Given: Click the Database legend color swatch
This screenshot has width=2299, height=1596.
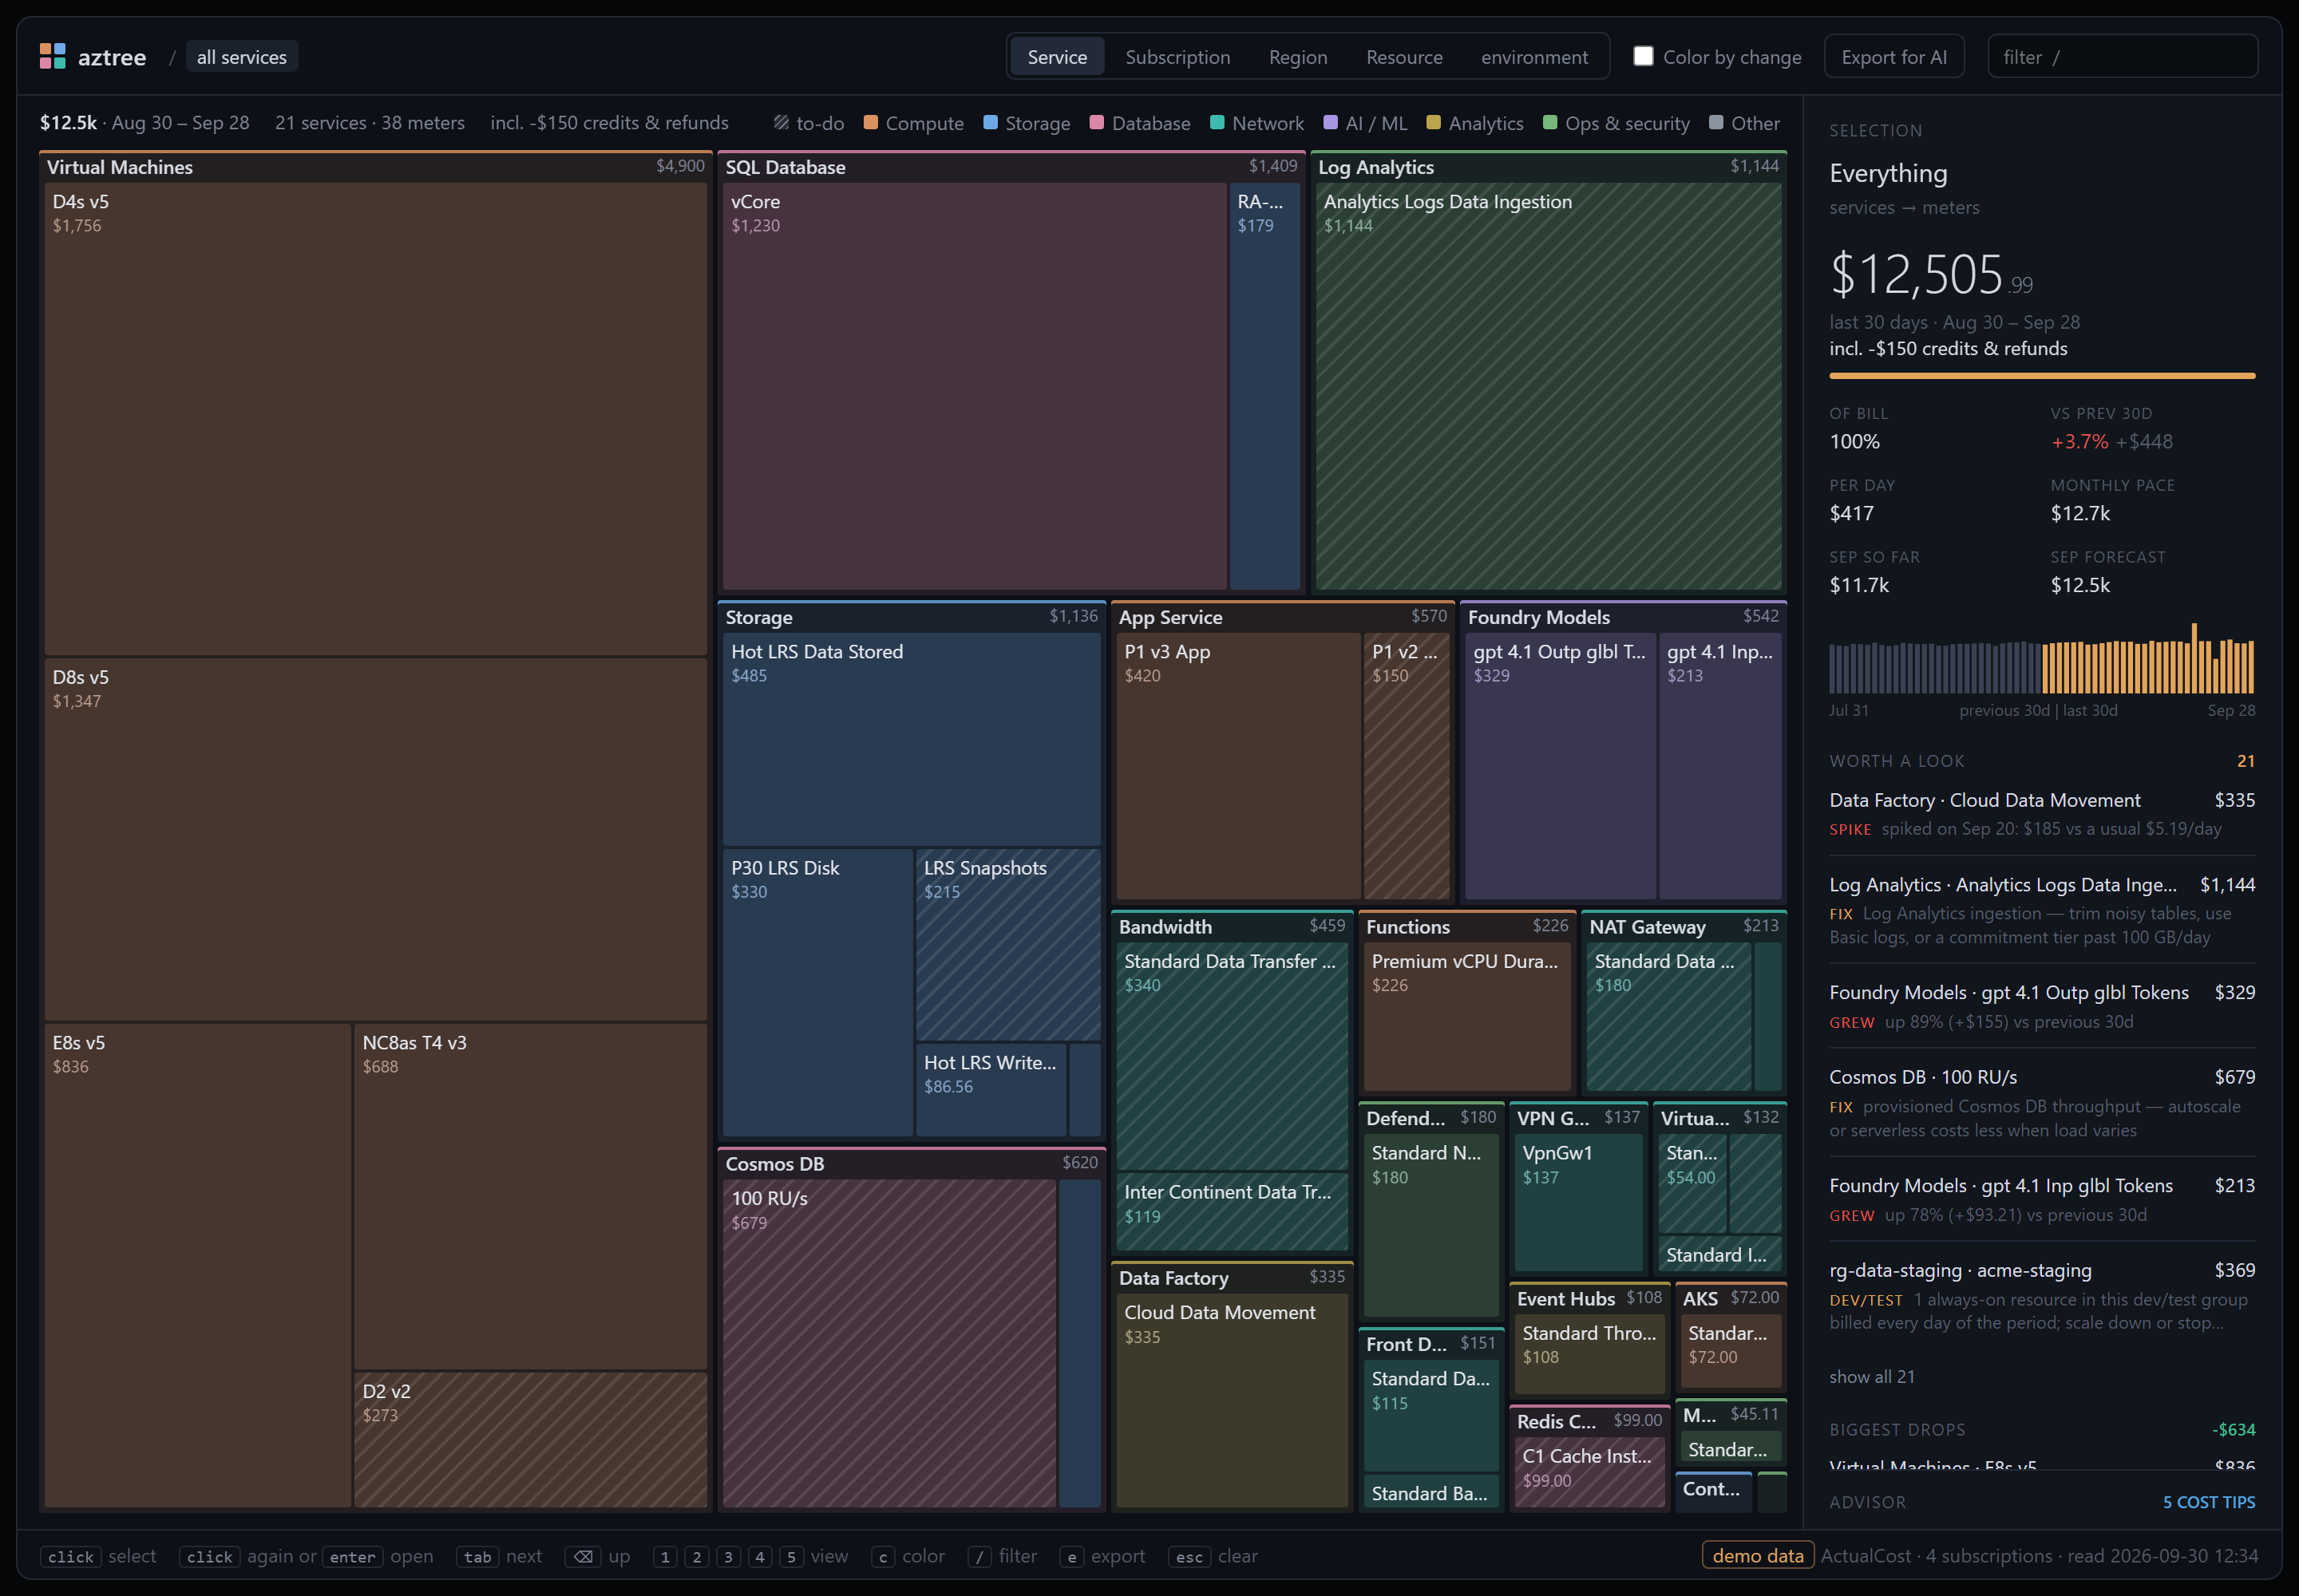Looking at the screenshot, I should point(1097,122).
